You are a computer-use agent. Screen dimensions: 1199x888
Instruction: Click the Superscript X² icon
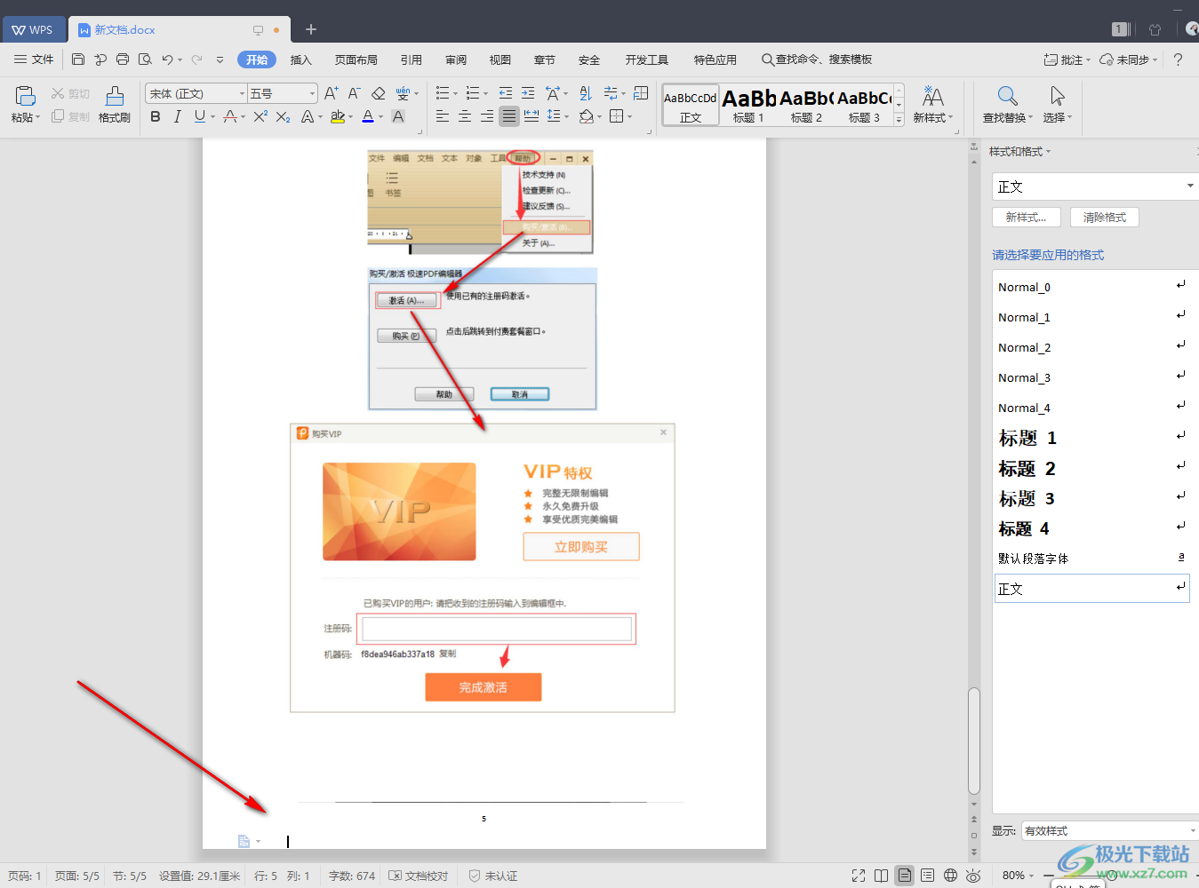(x=260, y=116)
